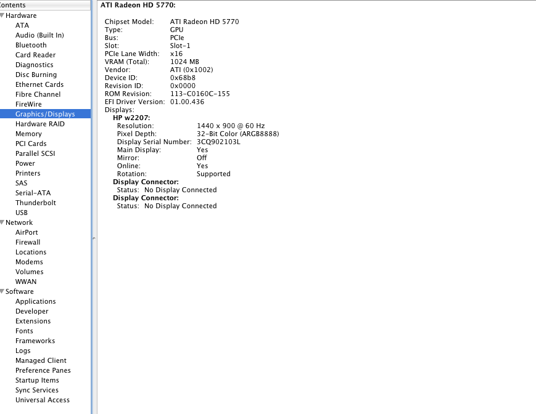536x414 pixels.
Task: Select Serial-ATA entry
Action: coord(33,193)
